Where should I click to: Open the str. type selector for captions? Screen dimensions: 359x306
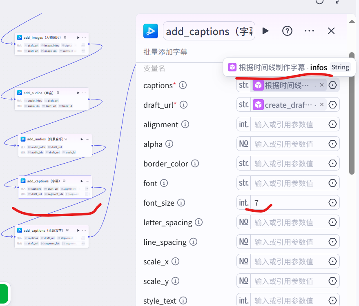[243, 85]
